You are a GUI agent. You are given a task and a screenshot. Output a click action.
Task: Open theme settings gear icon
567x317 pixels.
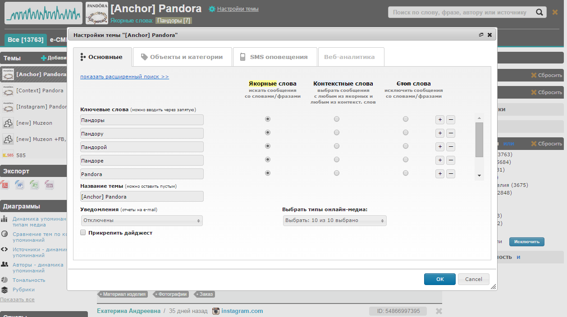click(212, 9)
